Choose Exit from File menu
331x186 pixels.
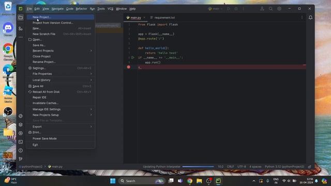click(x=61, y=145)
